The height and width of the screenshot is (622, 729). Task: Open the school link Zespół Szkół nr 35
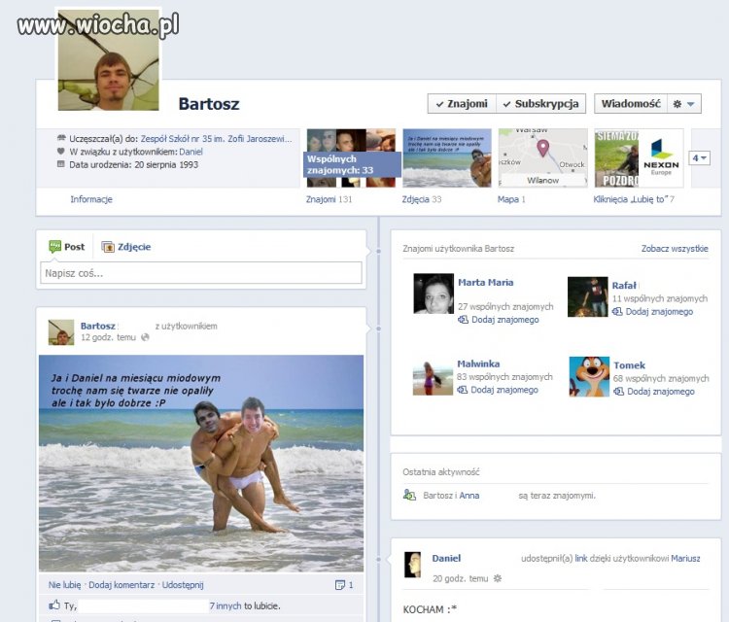(216, 139)
